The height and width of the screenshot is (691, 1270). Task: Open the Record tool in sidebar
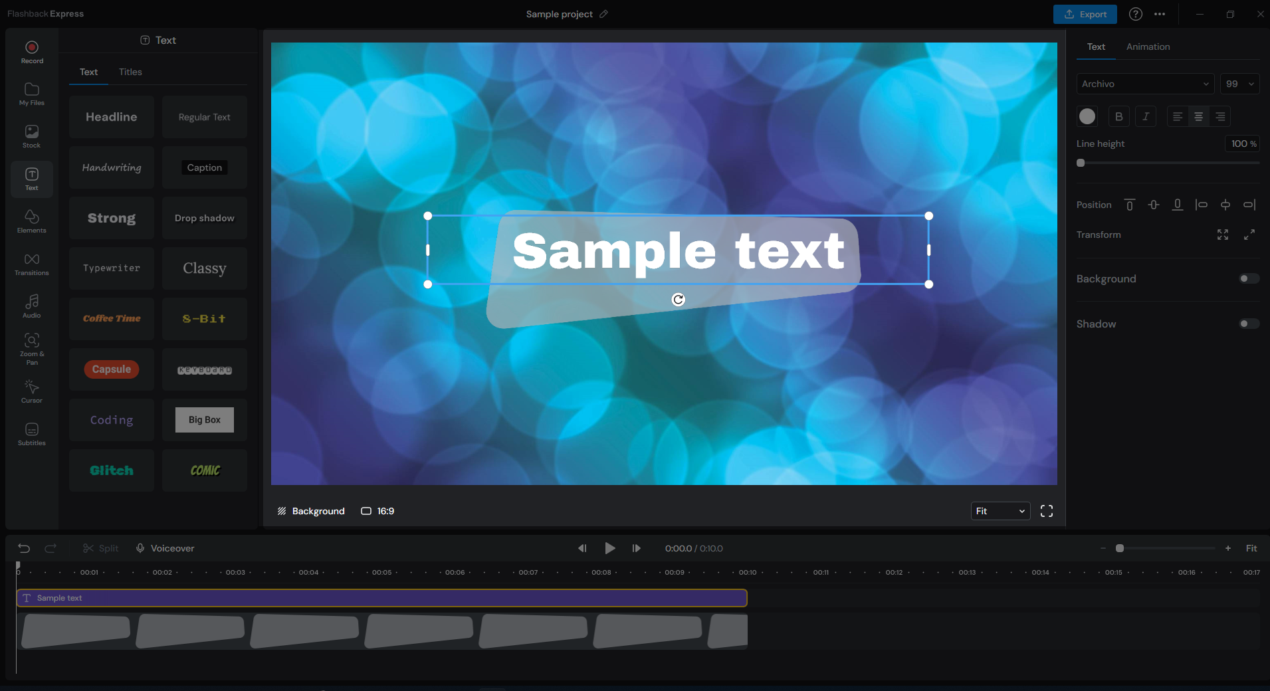tap(32, 52)
